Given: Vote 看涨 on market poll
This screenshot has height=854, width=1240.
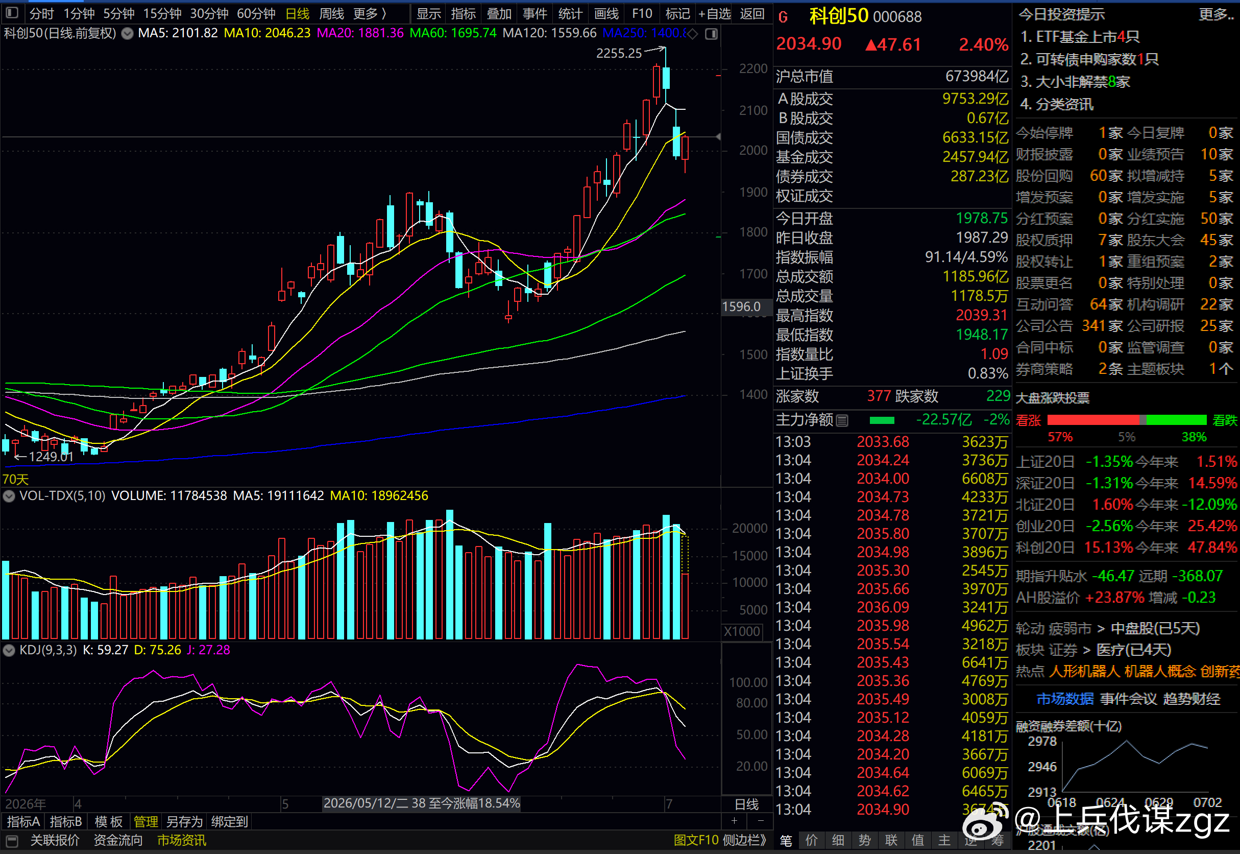Looking at the screenshot, I should click(1028, 420).
